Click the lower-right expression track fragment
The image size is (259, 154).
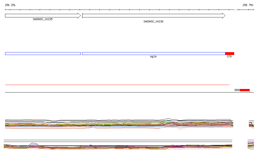[x=250, y=145]
